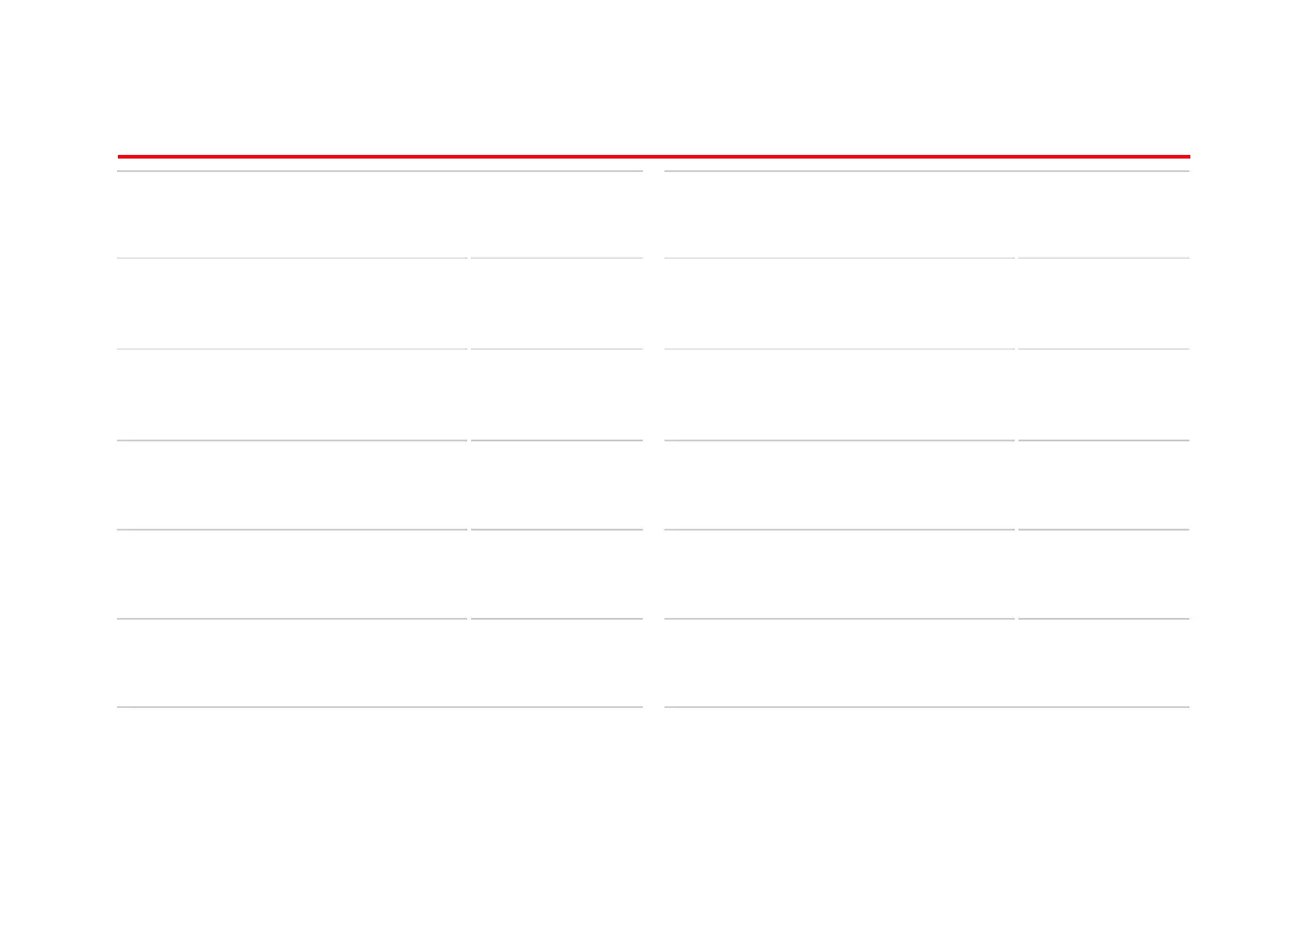Select the left table's third-row wide cell
This screenshot has height=944, width=1302.
tap(293, 395)
